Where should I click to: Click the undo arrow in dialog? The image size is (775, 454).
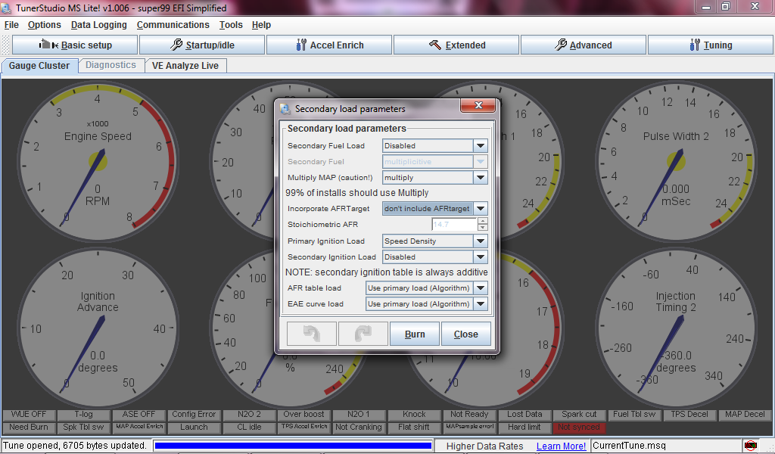tap(312, 334)
